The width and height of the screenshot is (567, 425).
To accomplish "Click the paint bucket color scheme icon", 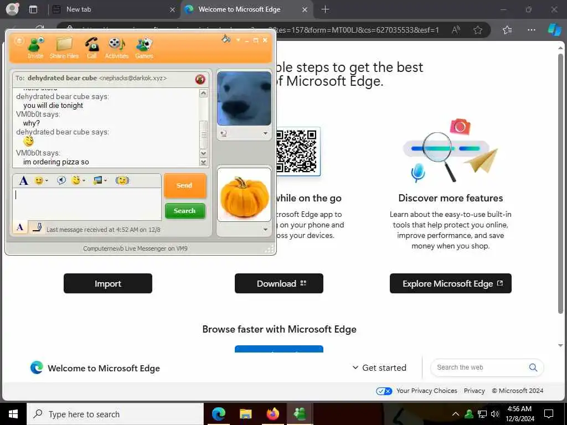I will 226,39.
